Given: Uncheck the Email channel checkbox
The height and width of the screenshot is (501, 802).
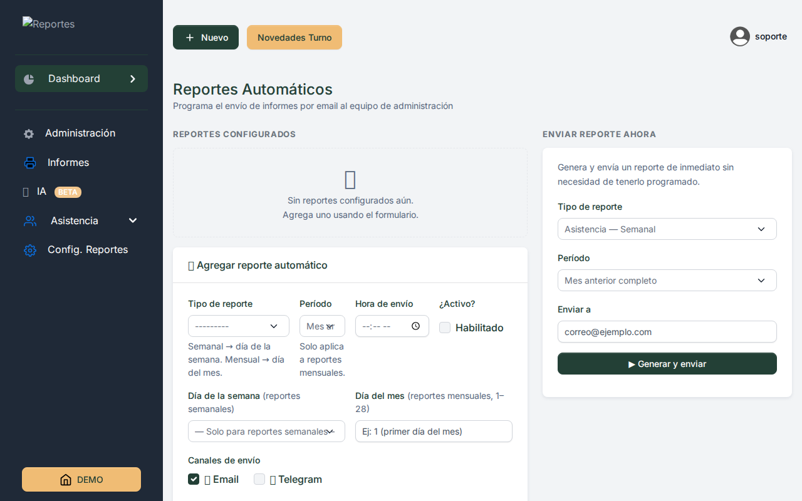Looking at the screenshot, I should [x=194, y=479].
